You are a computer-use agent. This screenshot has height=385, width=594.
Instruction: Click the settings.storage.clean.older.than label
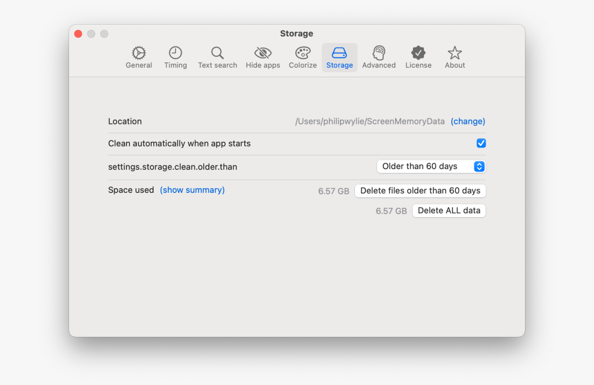[x=173, y=167]
